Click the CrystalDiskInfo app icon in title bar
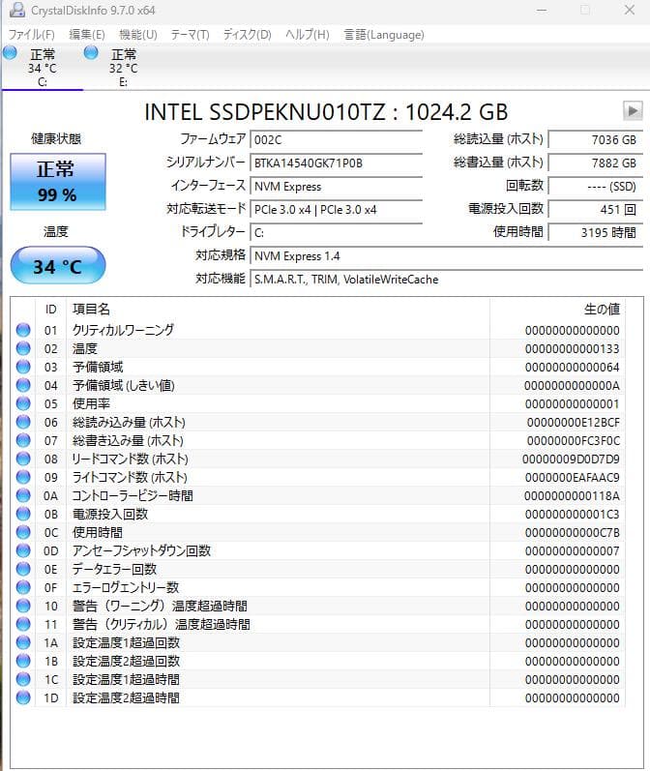 [17, 10]
